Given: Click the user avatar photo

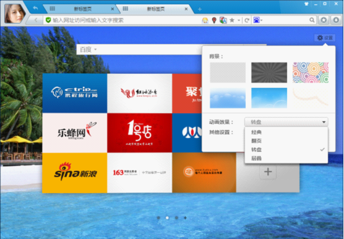Looking at the screenshot, I should [15, 13].
